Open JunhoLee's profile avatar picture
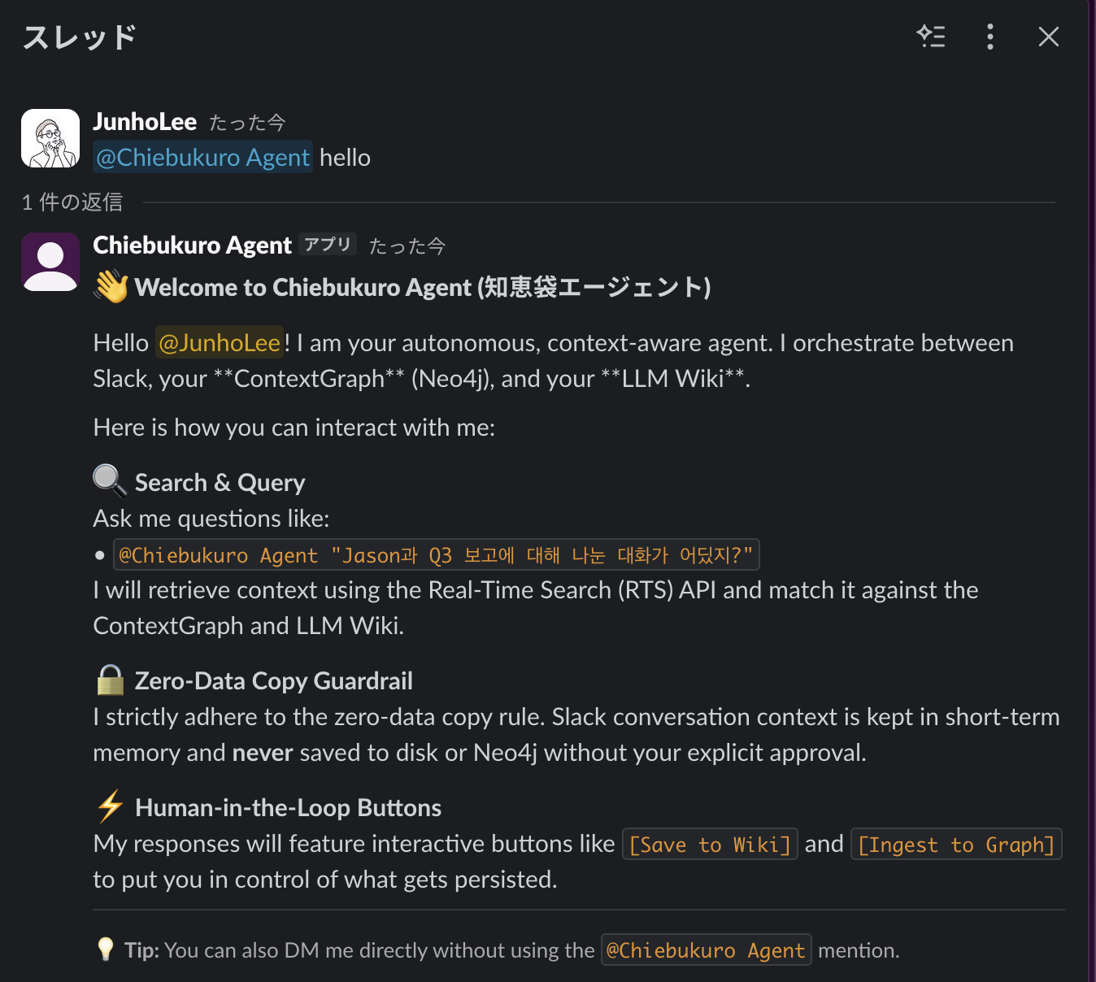Screen dimensions: 1096x982 click(x=50, y=138)
